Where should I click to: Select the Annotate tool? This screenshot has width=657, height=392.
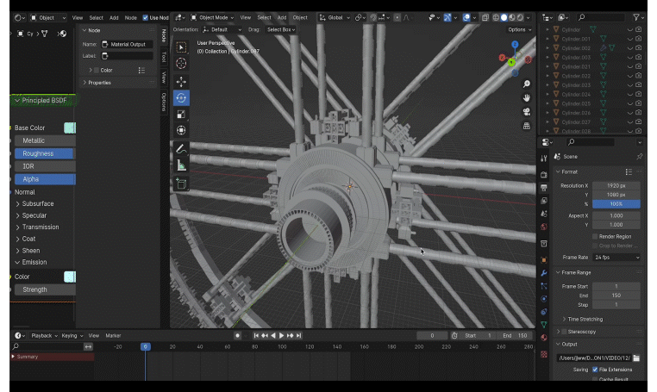coord(181,149)
